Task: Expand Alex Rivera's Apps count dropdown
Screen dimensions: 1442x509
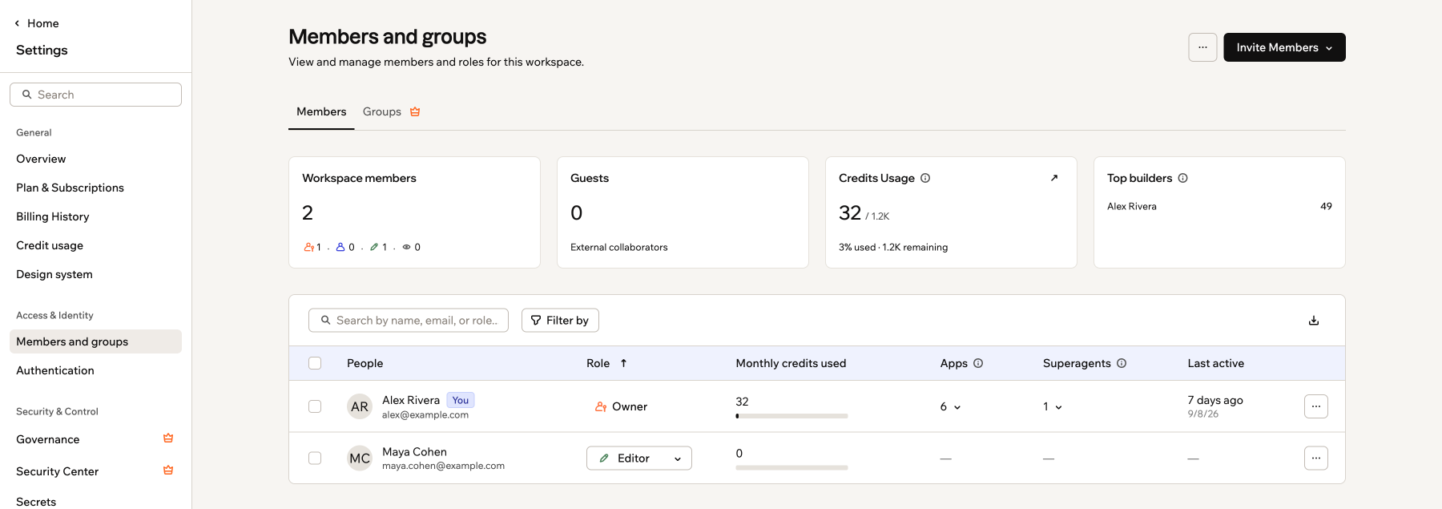Action: [951, 406]
